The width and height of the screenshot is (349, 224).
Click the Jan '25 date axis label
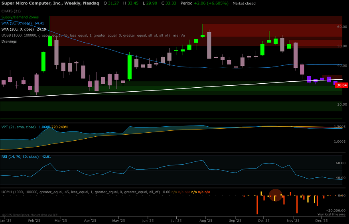(x=6, y=220)
